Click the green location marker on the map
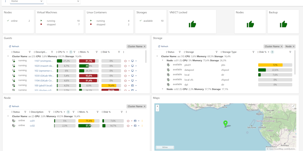The height and width of the screenshot is (151, 303). pos(225,123)
